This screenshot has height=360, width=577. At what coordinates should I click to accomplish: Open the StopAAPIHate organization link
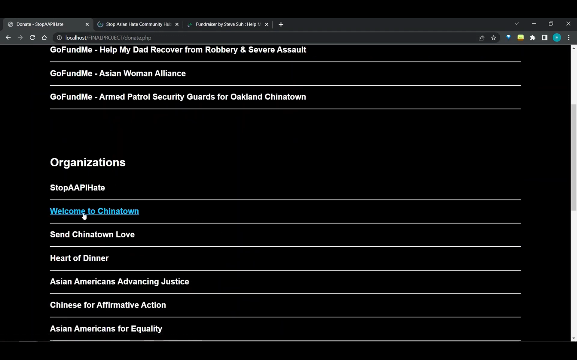click(x=77, y=187)
